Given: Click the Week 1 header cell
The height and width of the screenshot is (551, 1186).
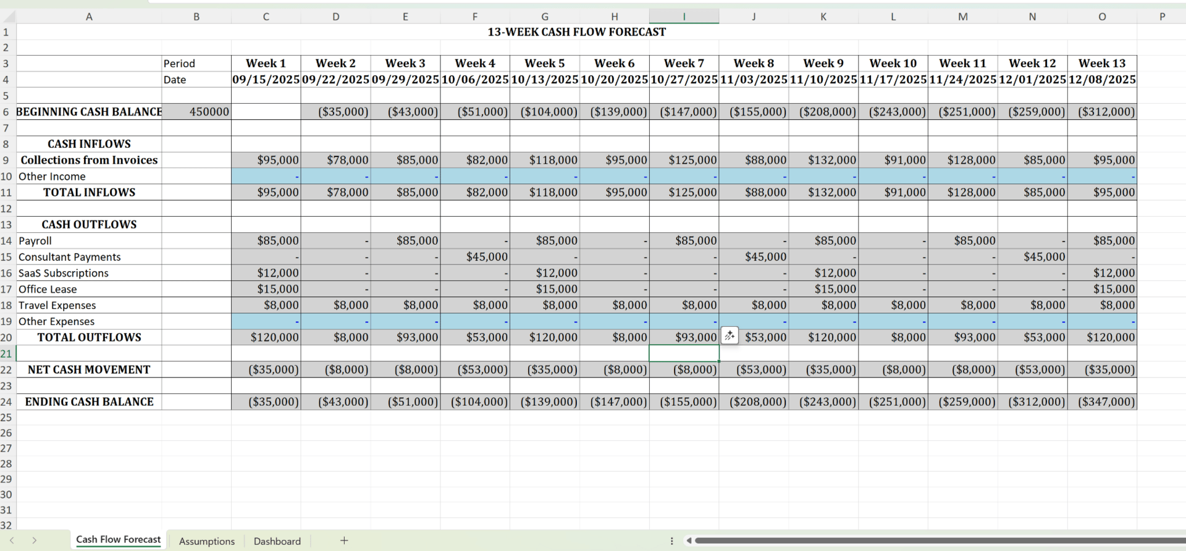Looking at the screenshot, I should 266,64.
